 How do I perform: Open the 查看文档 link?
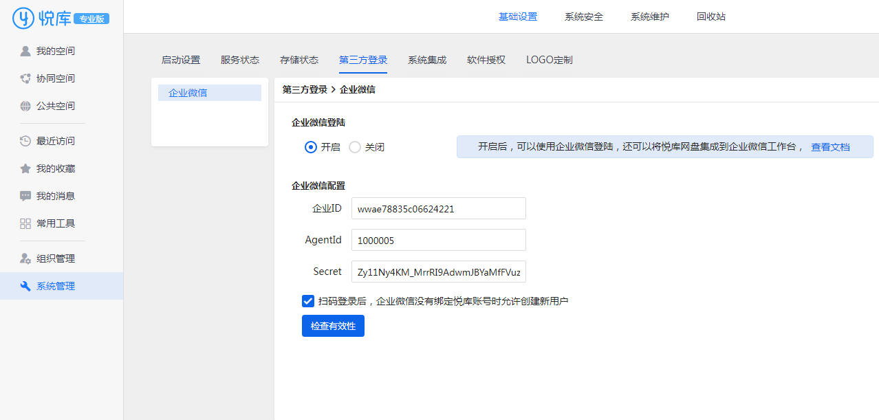(830, 147)
